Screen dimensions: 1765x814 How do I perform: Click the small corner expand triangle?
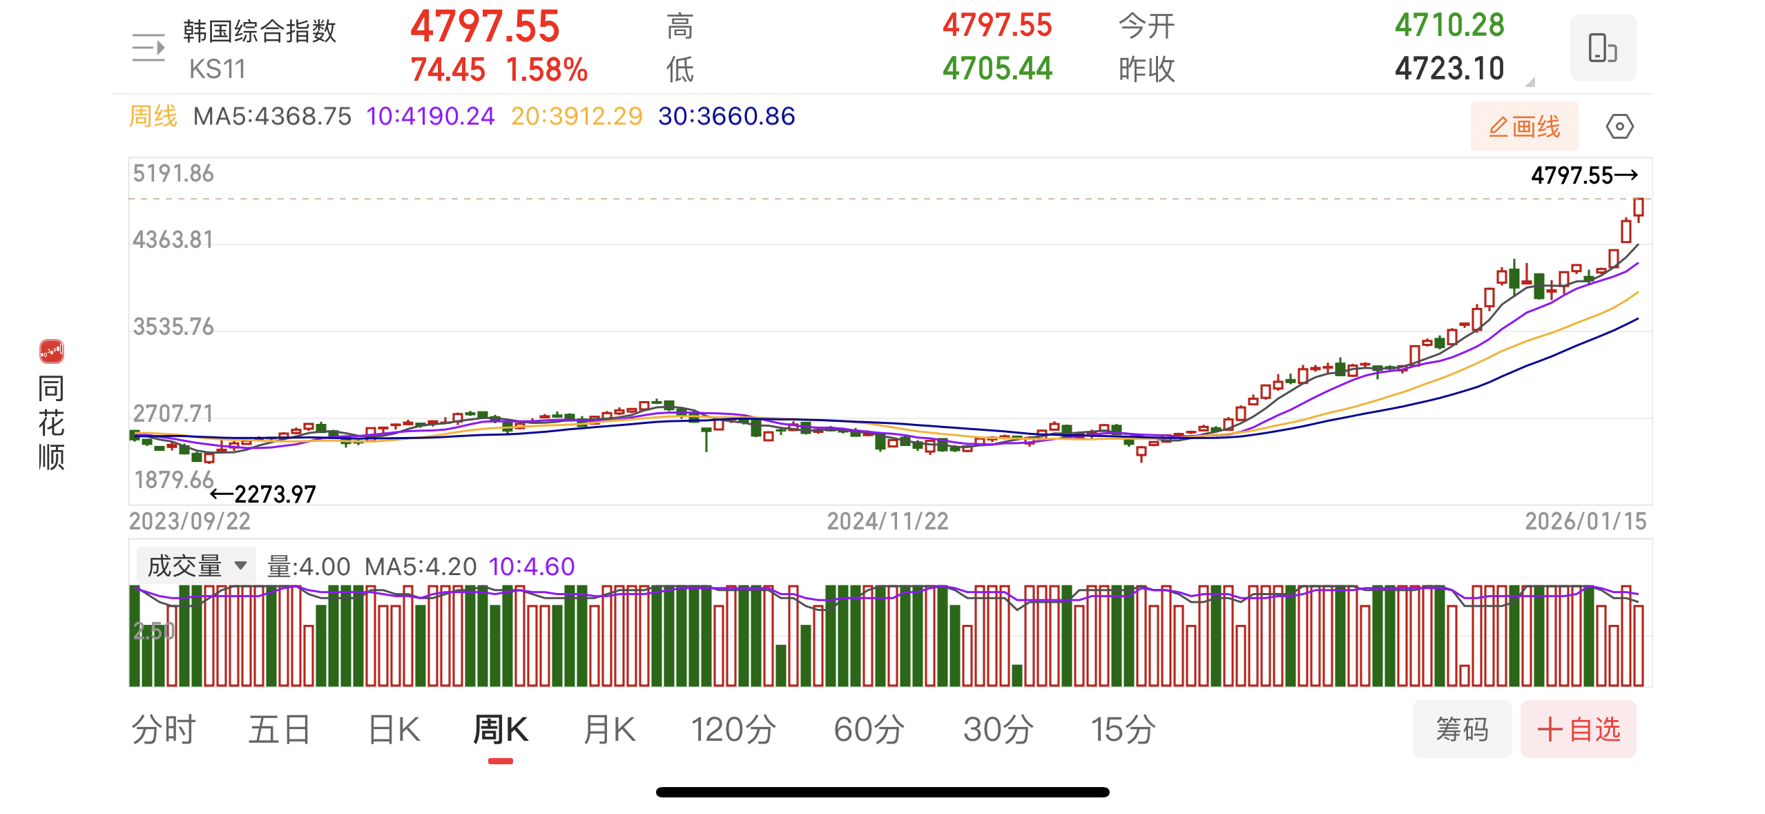(x=1530, y=82)
